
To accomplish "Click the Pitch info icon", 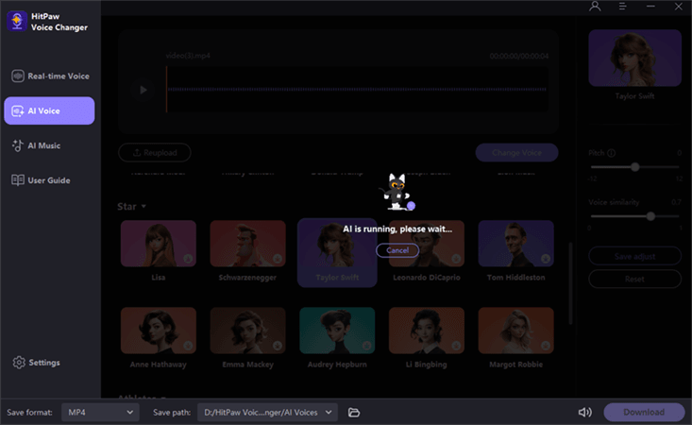I will [611, 153].
